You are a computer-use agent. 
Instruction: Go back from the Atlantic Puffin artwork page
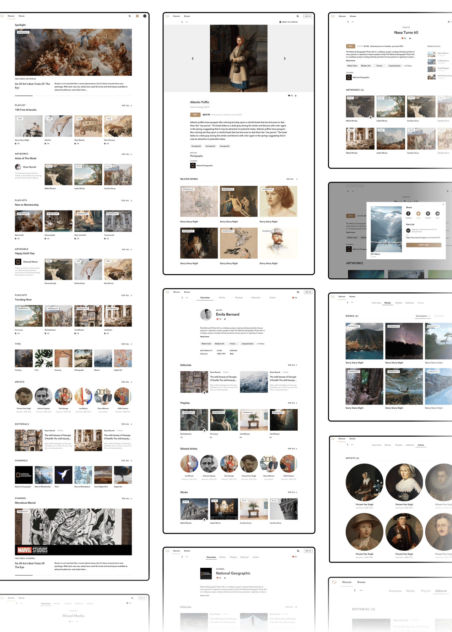pos(182,22)
